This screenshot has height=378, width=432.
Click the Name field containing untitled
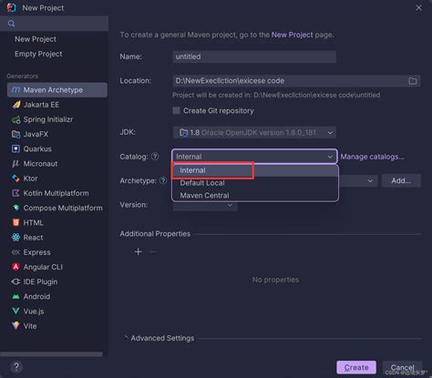(254, 56)
